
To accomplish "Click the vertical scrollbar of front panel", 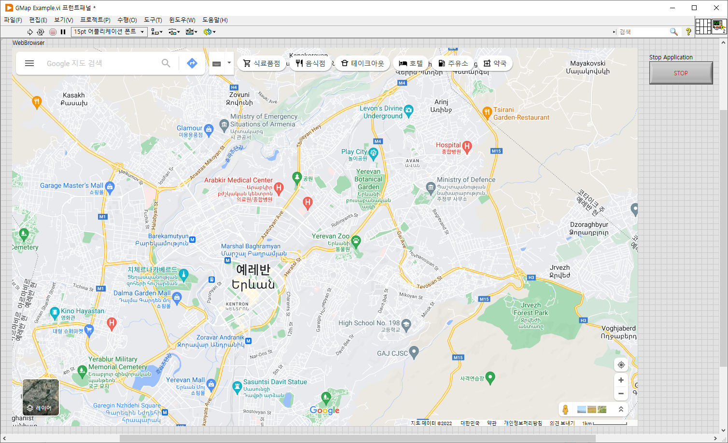I will click(x=723, y=239).
